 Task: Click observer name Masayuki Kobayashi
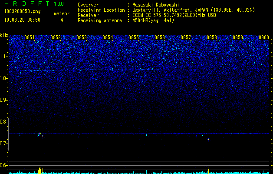tap(156, 5)
